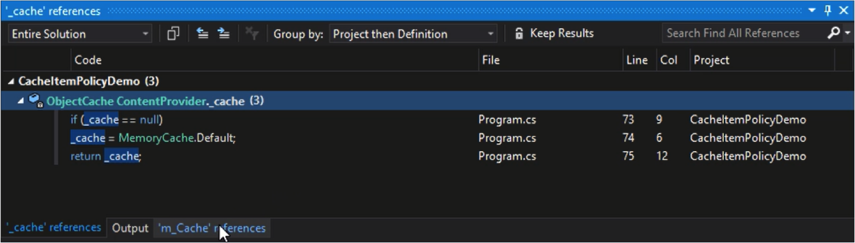Click the field icon beside ObjectCache ContentProvider._cache
The image size is (855, 243).
(x=36, y=101)
